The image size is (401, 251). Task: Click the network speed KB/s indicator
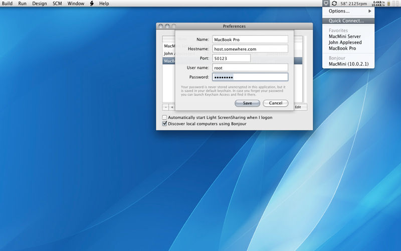pos(378,4)
